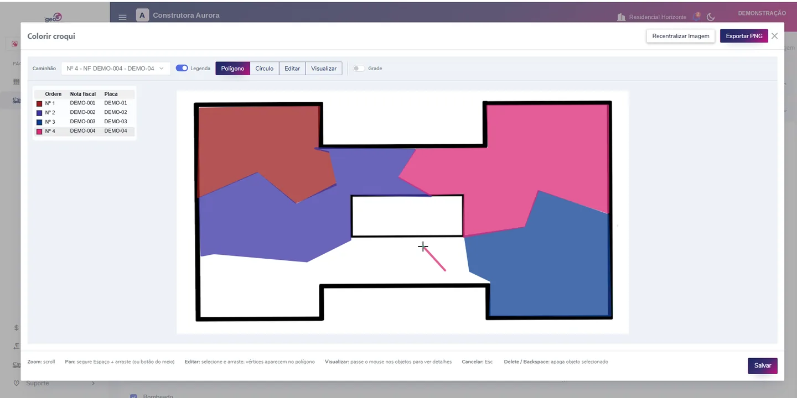Click the geo logo in the sidebar
Image resolution: width=797 pixels, height=398 pixels.
[x=54, y=18]
